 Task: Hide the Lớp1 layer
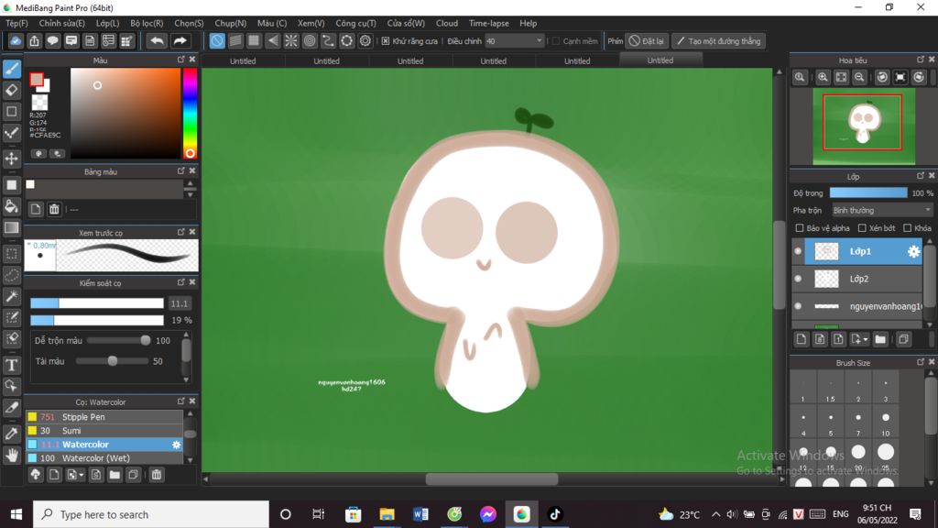click(798, 251)
